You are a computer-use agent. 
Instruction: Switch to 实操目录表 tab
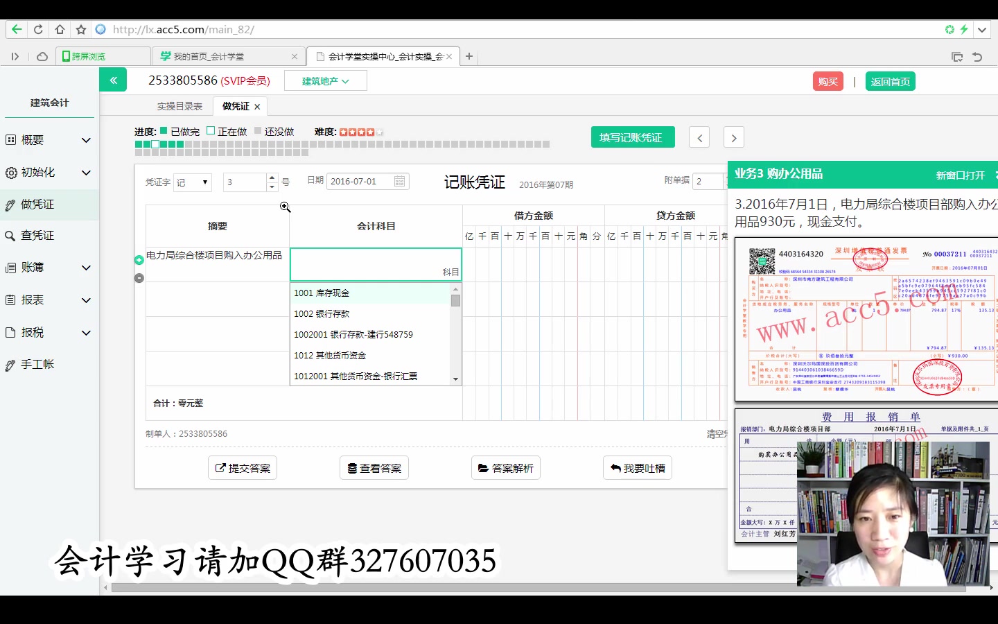(x=180, y=106)
